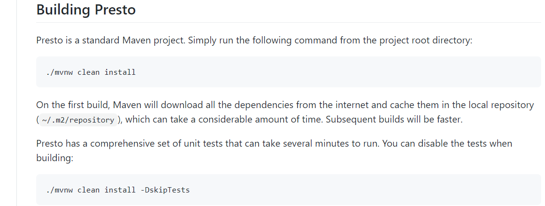Screen dimensions: 545x206
Task: Click the "./mvnw clean install" command text
Action: (91, 72)
